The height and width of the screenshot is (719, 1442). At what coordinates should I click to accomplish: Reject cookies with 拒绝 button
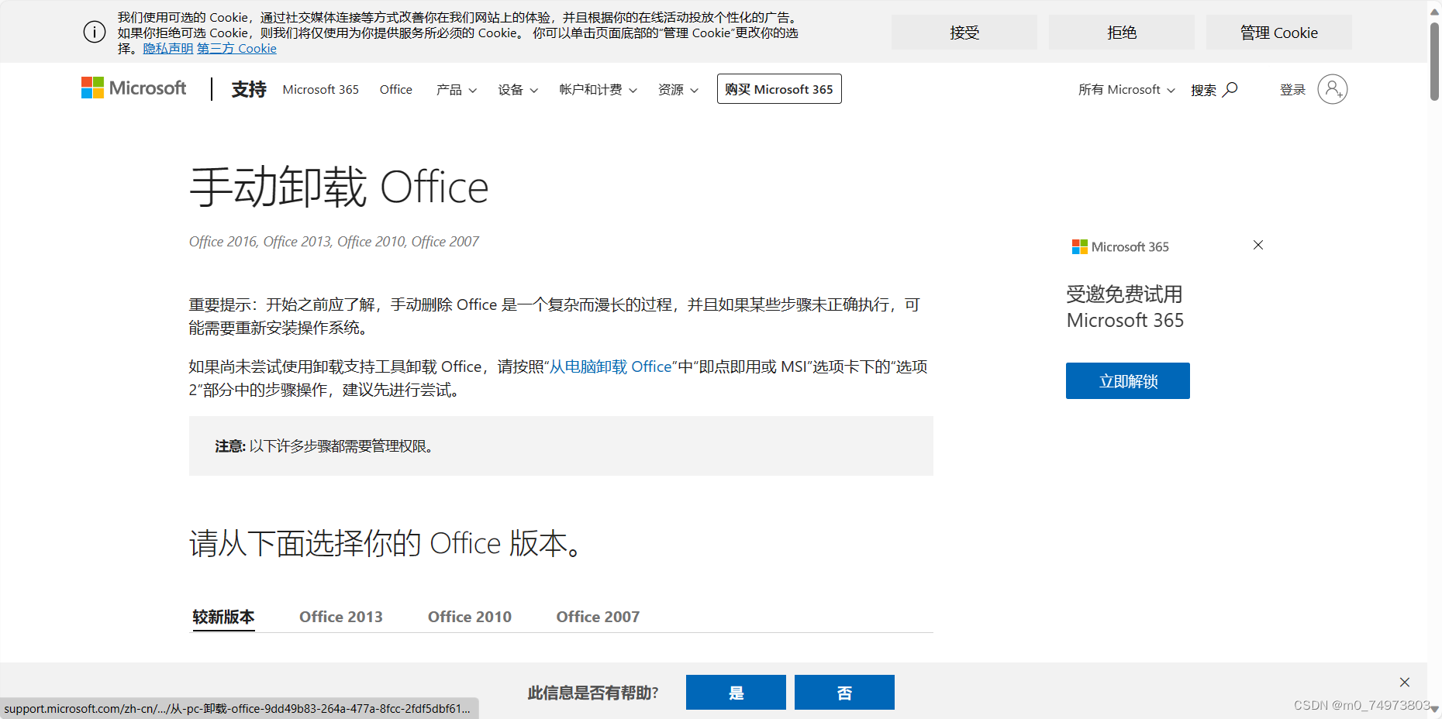click(x=1122, y=33)
